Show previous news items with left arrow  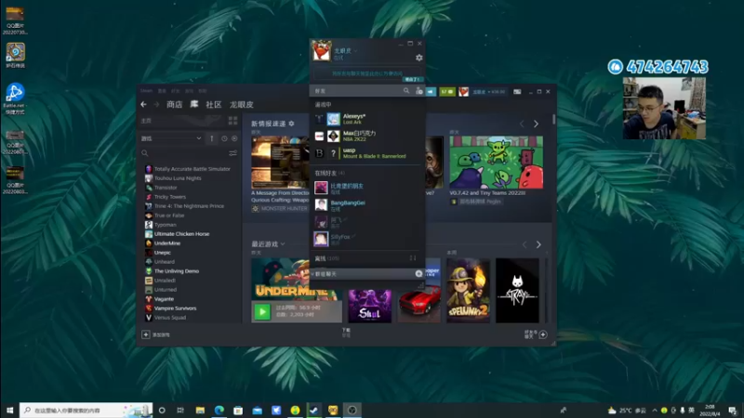point(522,124)
